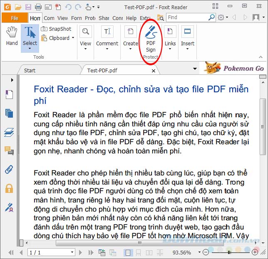Open the View ribbon group
This screenshot has height=259, width=268.
(x=85, y=38)
